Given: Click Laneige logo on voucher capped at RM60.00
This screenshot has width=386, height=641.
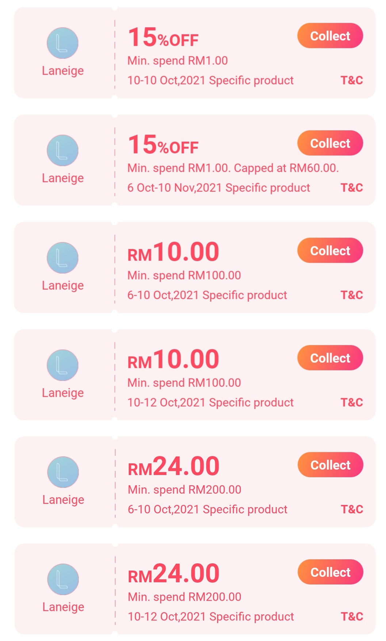Looking at the screenshot, I should [62, 150].
